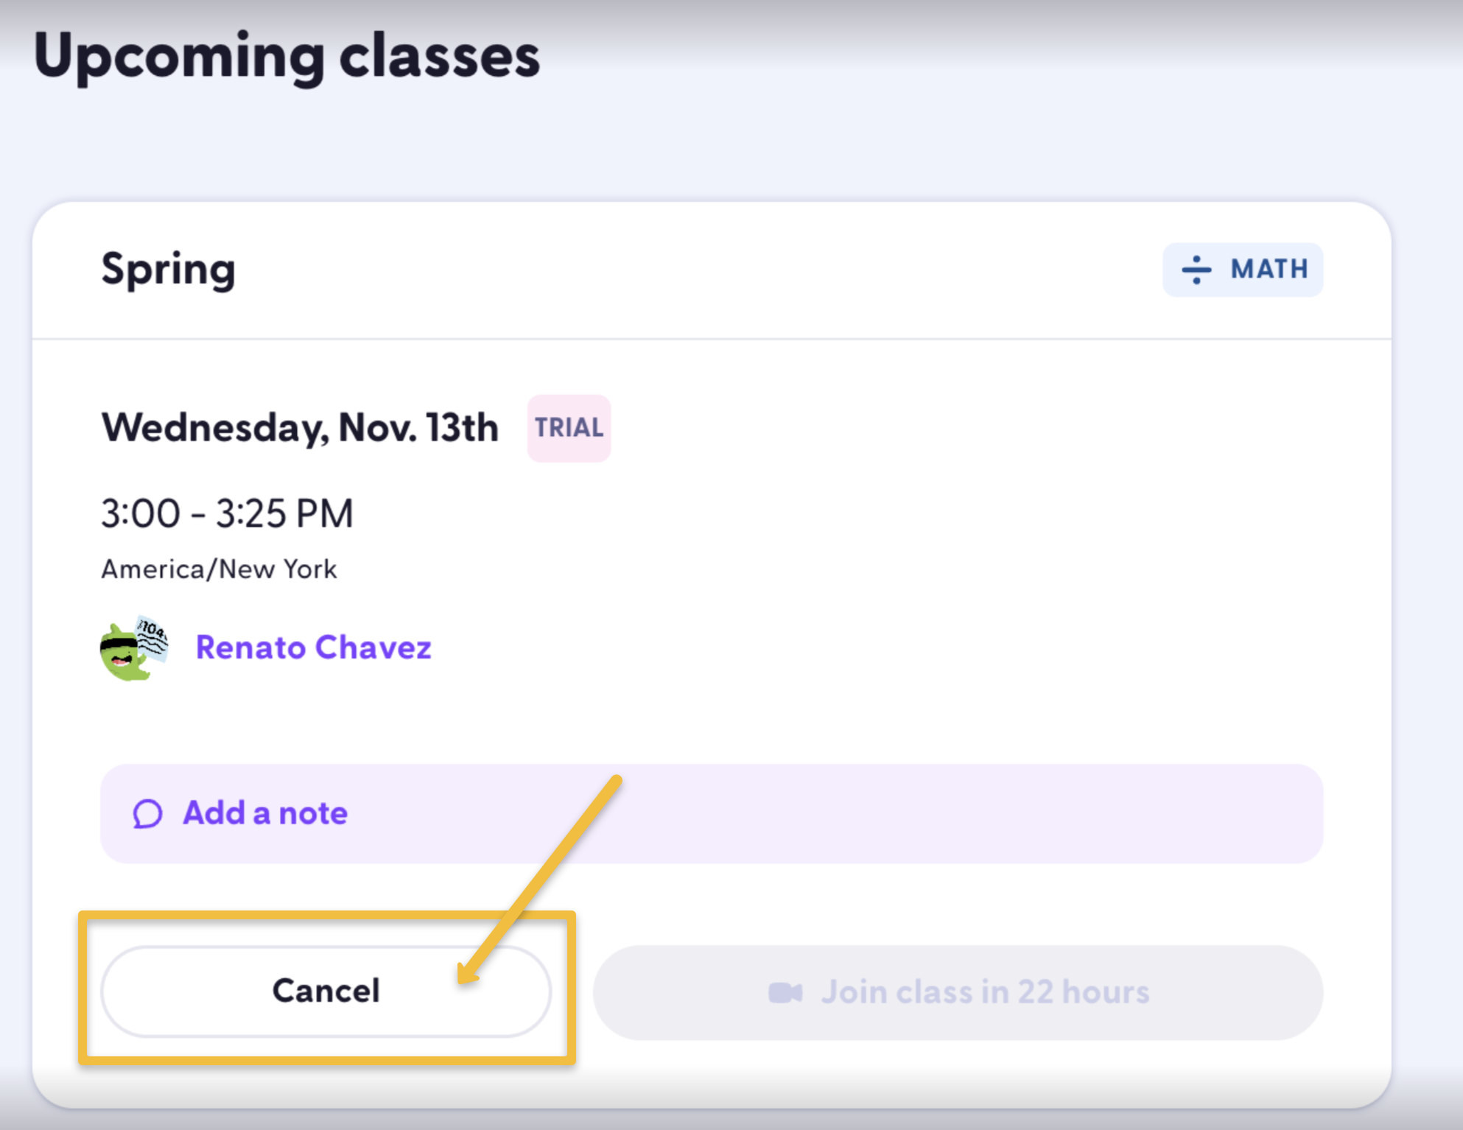Click the Join class in 22 hours button
The image size is (1463, 1130).
(x=958, y=992)
